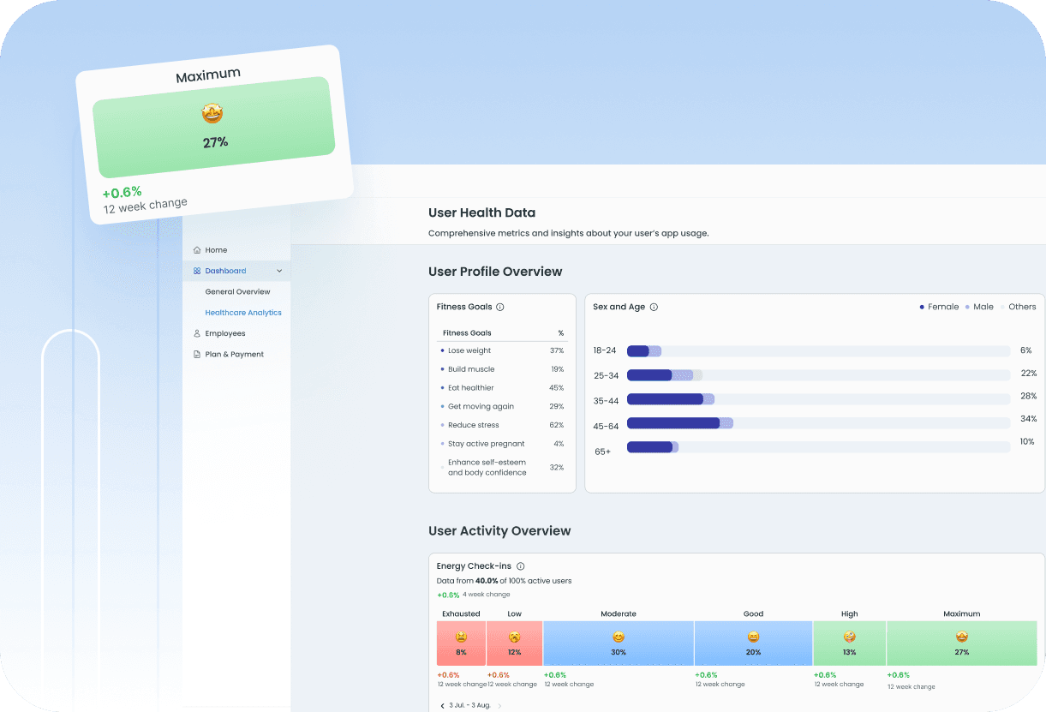Click the 18-24 age group bar
Screen dimensions: 1046x712
point(818,351)
